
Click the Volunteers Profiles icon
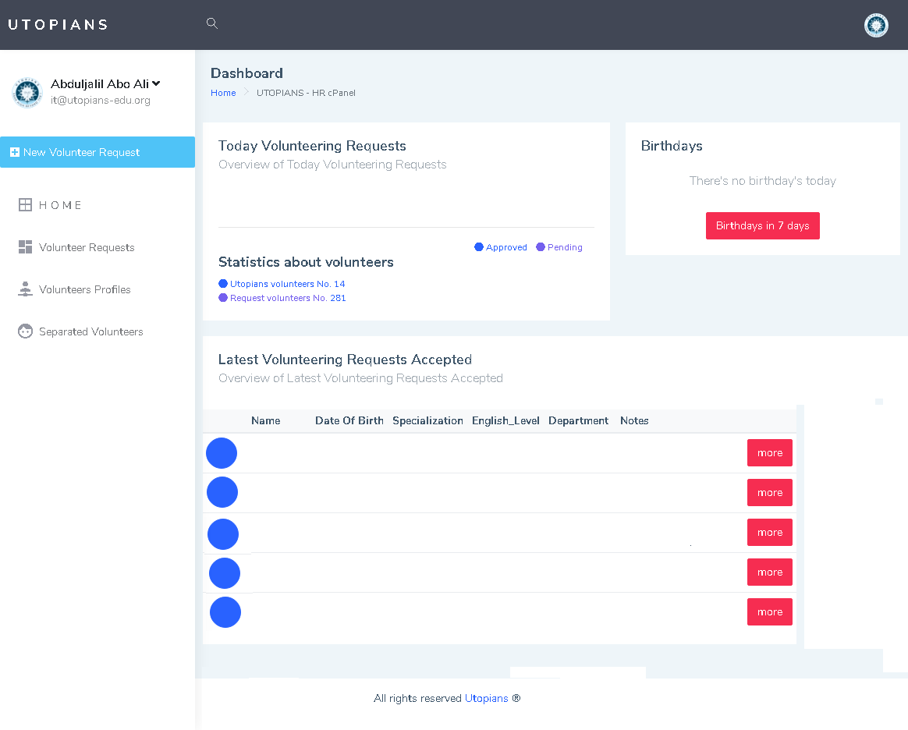[25, 289]
